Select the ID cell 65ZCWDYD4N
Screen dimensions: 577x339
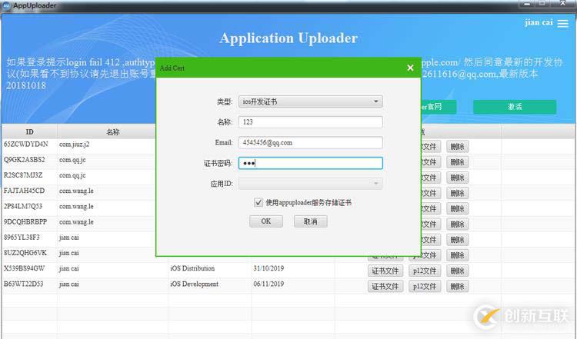point(25,144)
